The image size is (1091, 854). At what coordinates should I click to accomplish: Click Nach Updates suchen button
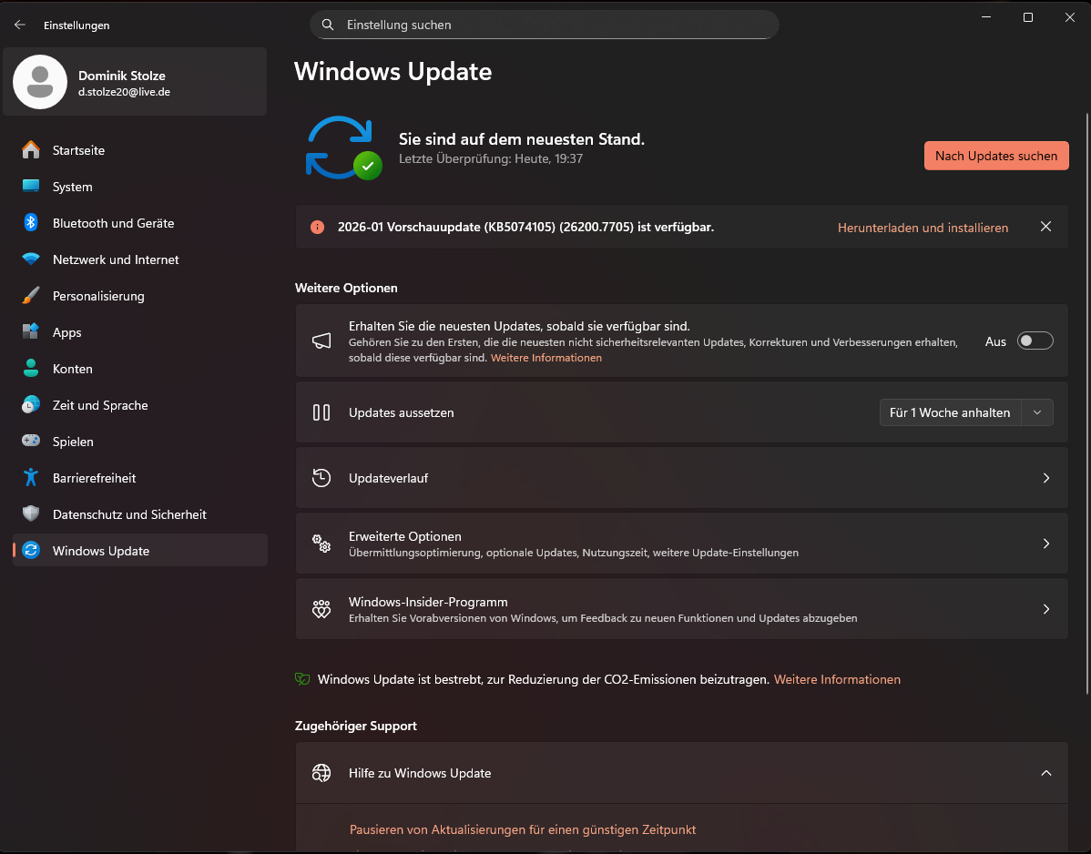point(996,156)
